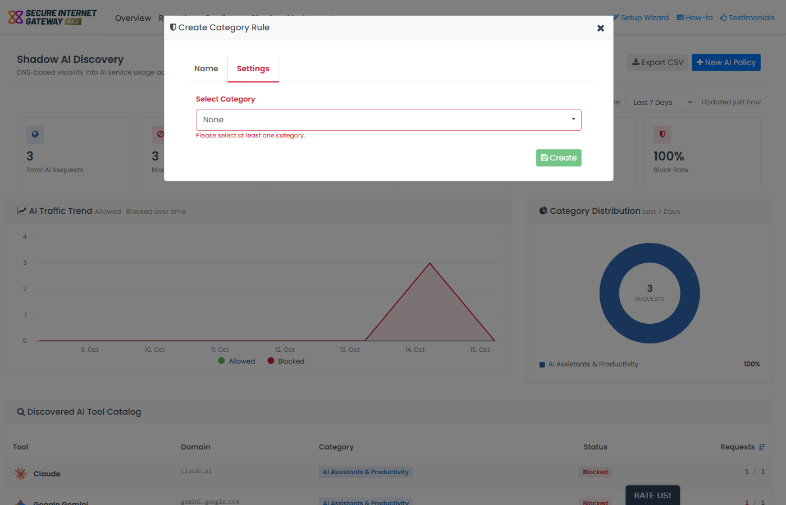The width and height of the screenshot is (786, 505).
Task: Select the Settings tab
Action: pos(253,68)
